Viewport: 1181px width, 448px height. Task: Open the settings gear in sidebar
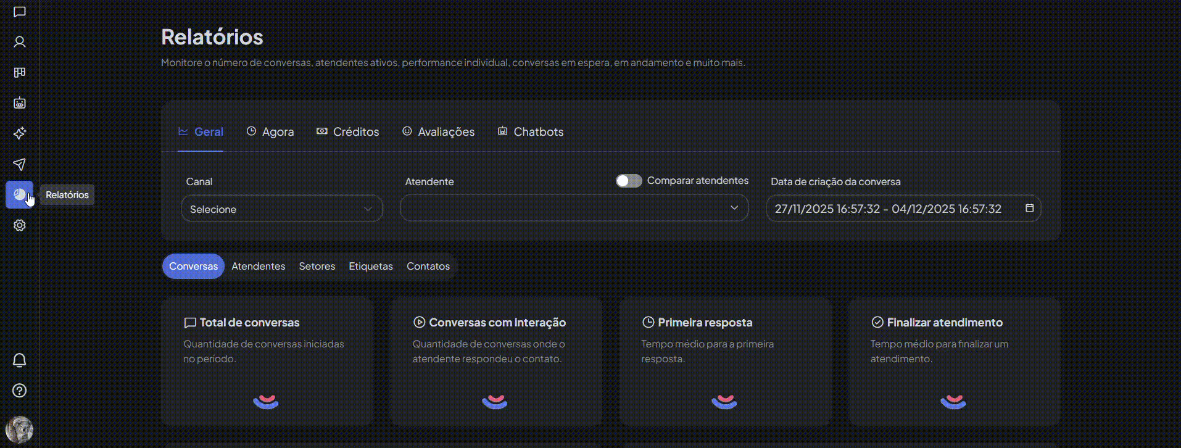tap(20, 226)
